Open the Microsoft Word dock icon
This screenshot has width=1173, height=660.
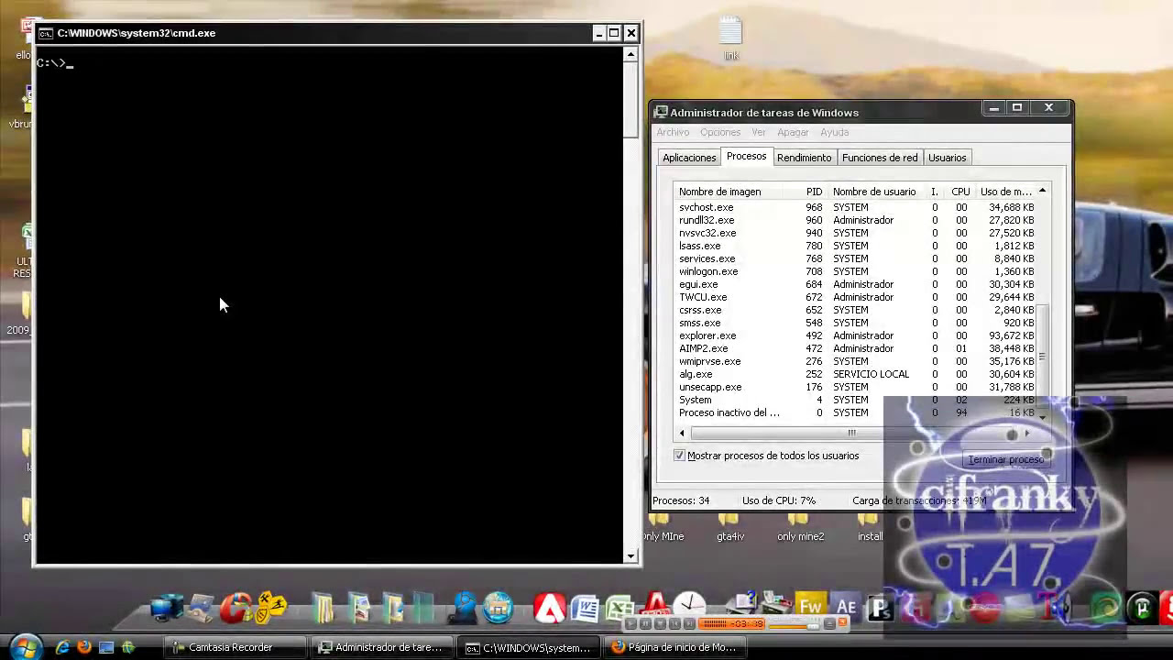[584, 609]
